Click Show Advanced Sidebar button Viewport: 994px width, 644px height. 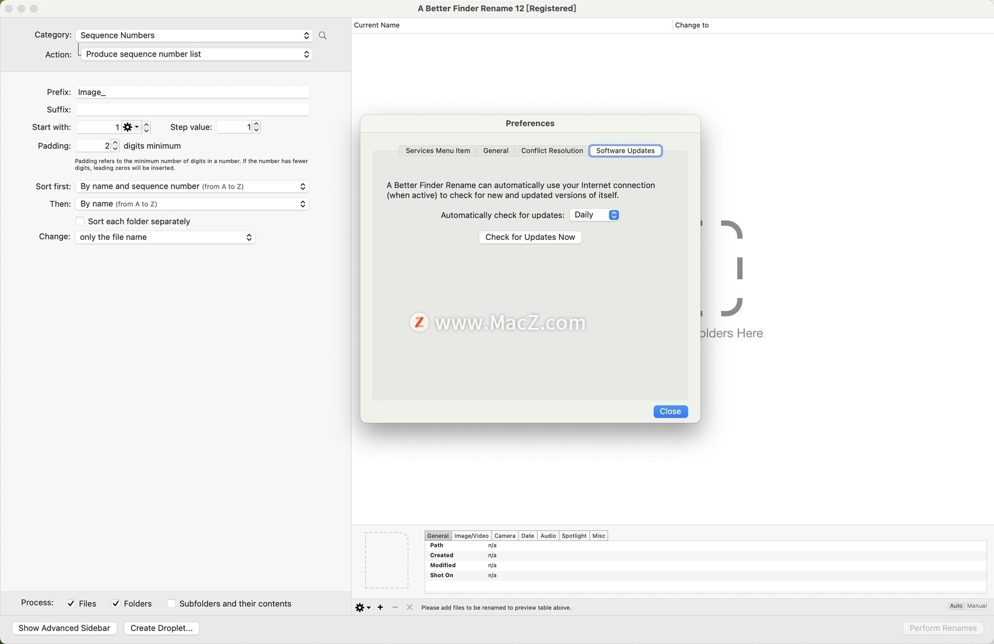coord(64,628)
